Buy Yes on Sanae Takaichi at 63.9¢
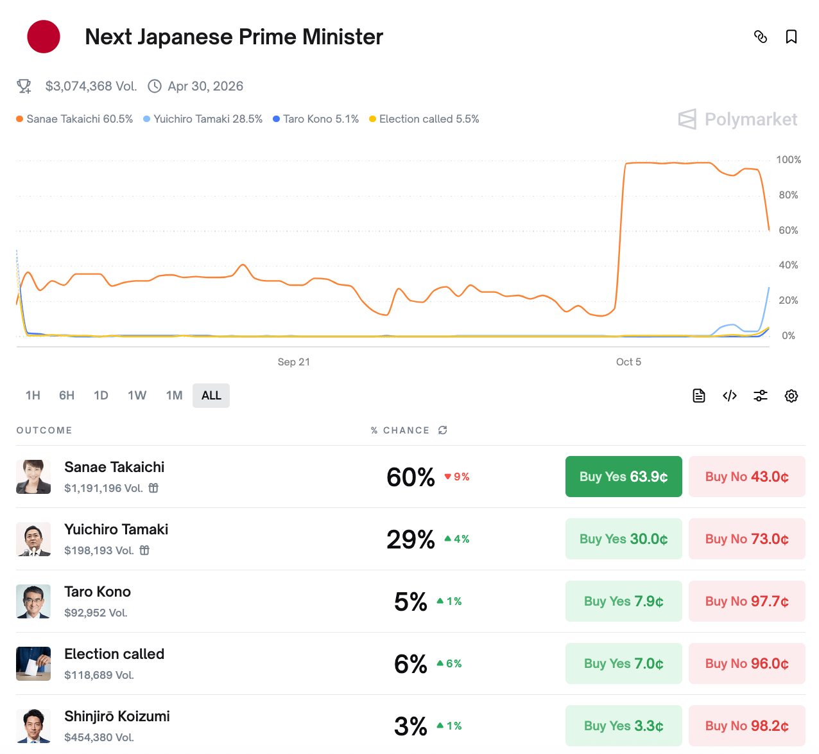819x754 pixels. pos(623,477)
